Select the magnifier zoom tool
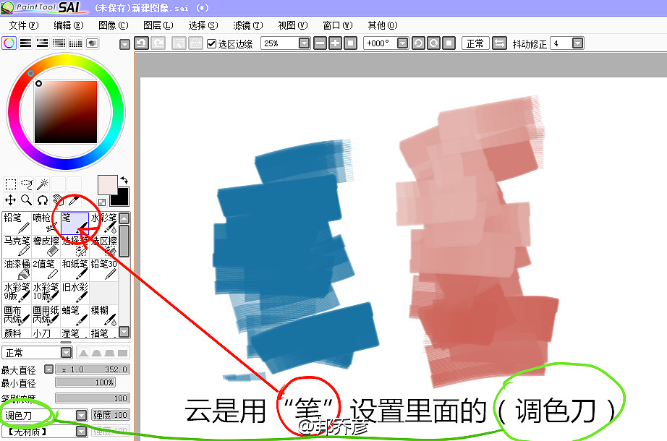This screenshot has width=667, height=441. (27, 200)
